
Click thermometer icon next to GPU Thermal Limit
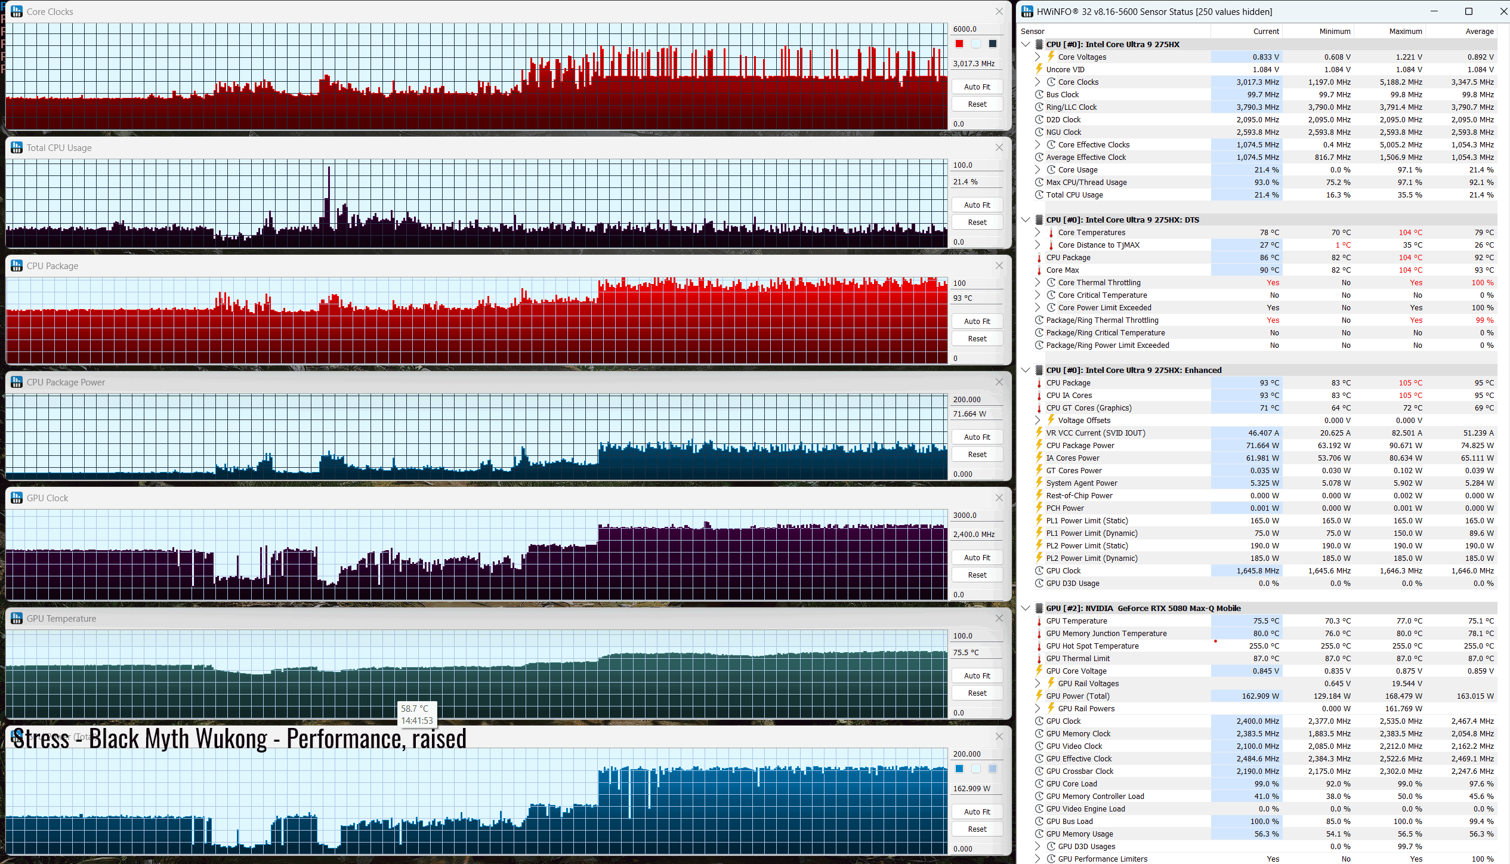click(x=1039, y=658)
